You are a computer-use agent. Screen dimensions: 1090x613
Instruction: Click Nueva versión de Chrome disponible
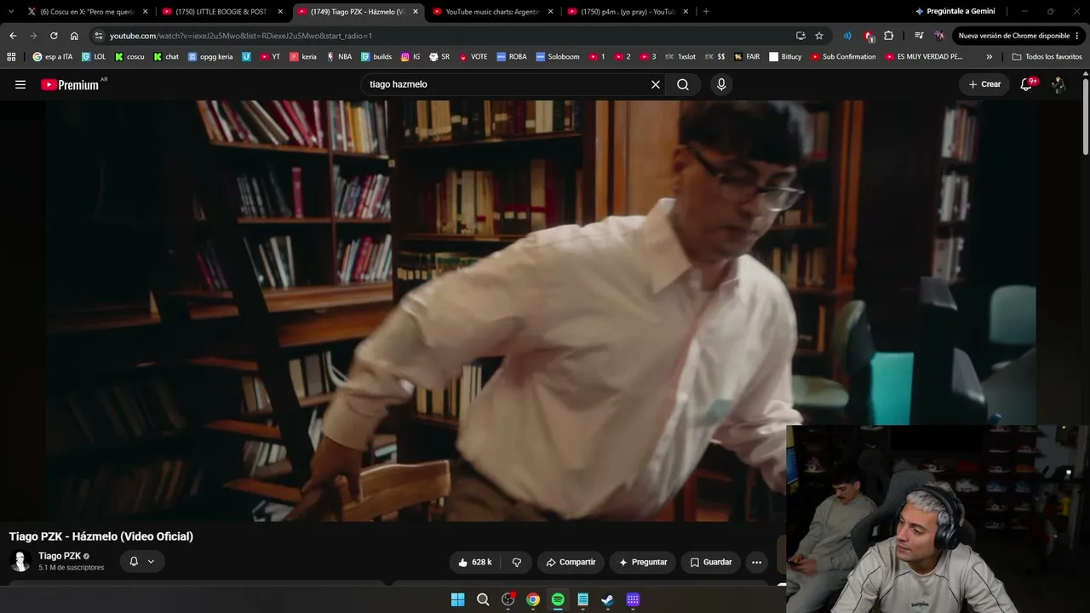click(1018, 36)
